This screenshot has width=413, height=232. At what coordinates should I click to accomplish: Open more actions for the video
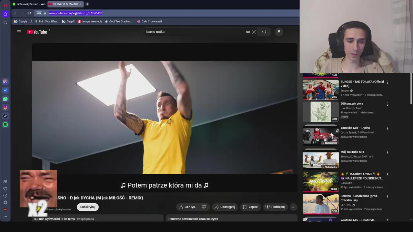pos(293,207)
